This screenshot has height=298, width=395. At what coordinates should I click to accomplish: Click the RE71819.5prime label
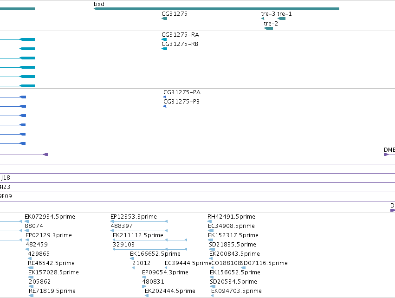tap(52, 291)
